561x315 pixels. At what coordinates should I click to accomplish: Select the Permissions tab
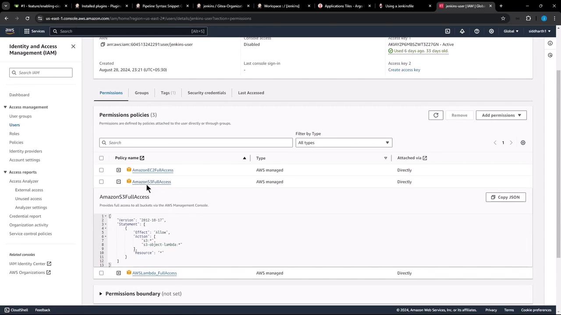[x=111, y=93]
